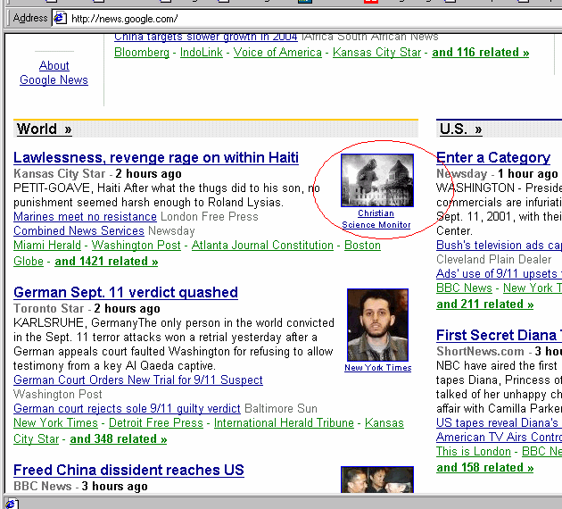
Task: Open New York Times link in source list
Action: click(x=55, y=423)
